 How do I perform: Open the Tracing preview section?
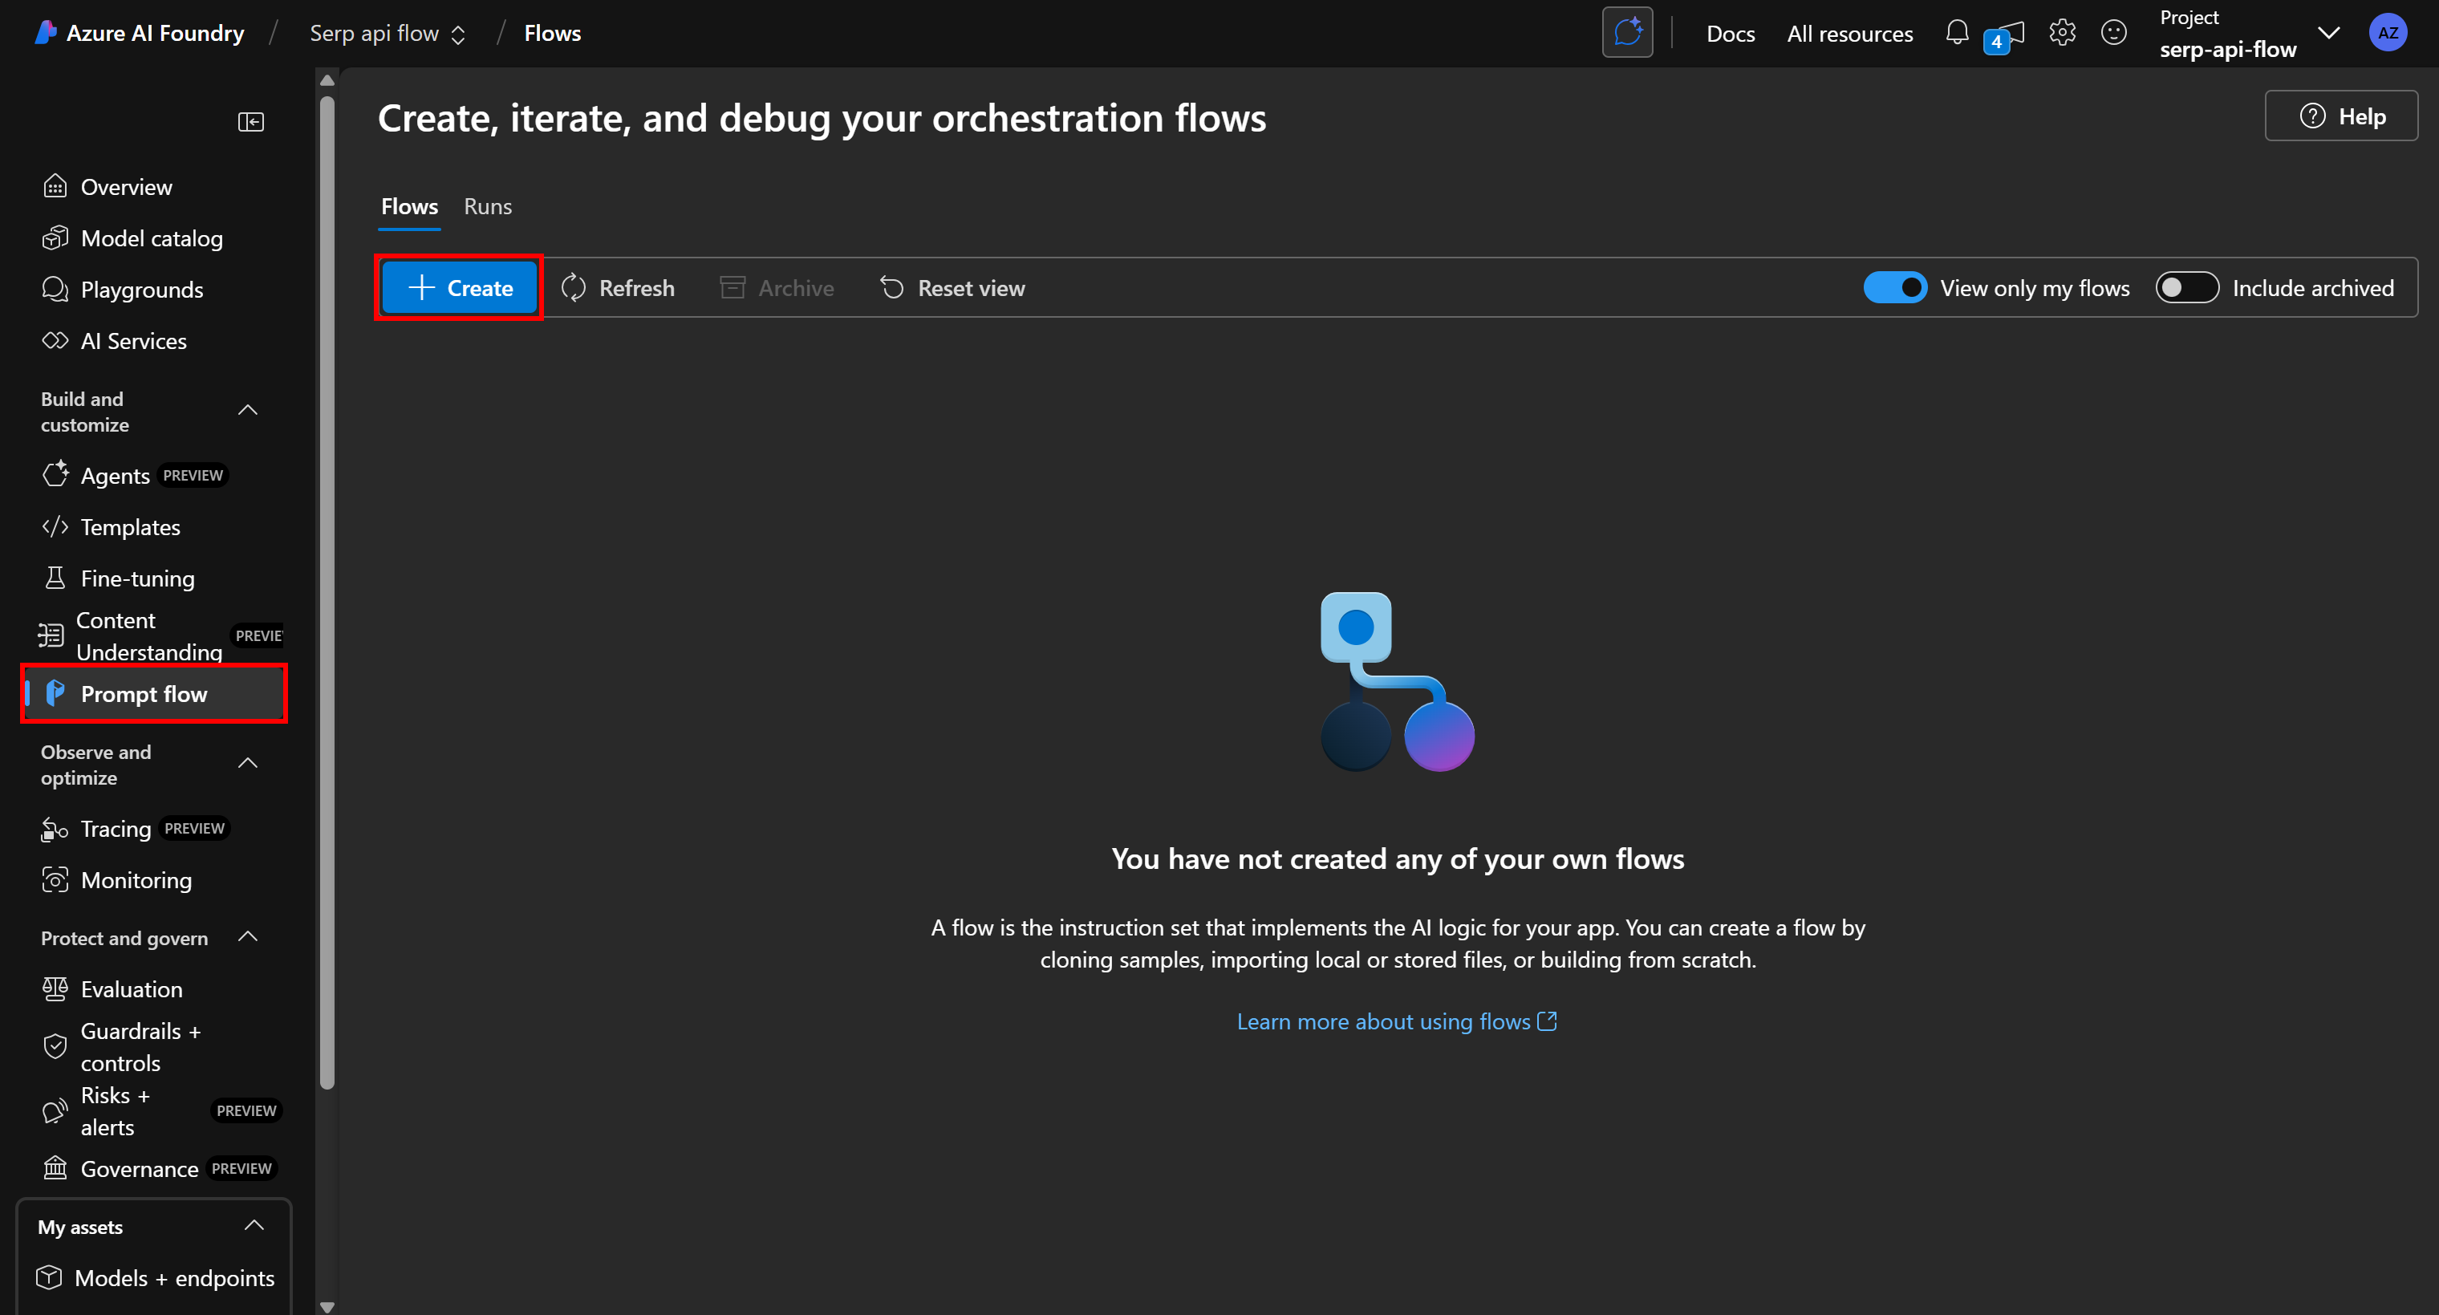click(114, 827)
